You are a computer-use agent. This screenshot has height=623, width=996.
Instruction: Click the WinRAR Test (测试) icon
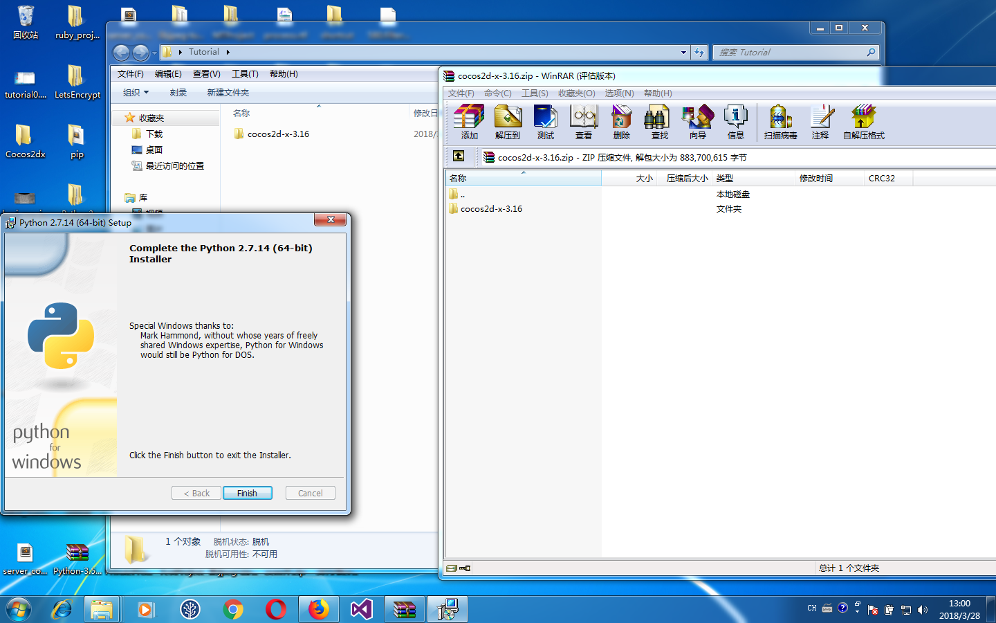[546, 122]
